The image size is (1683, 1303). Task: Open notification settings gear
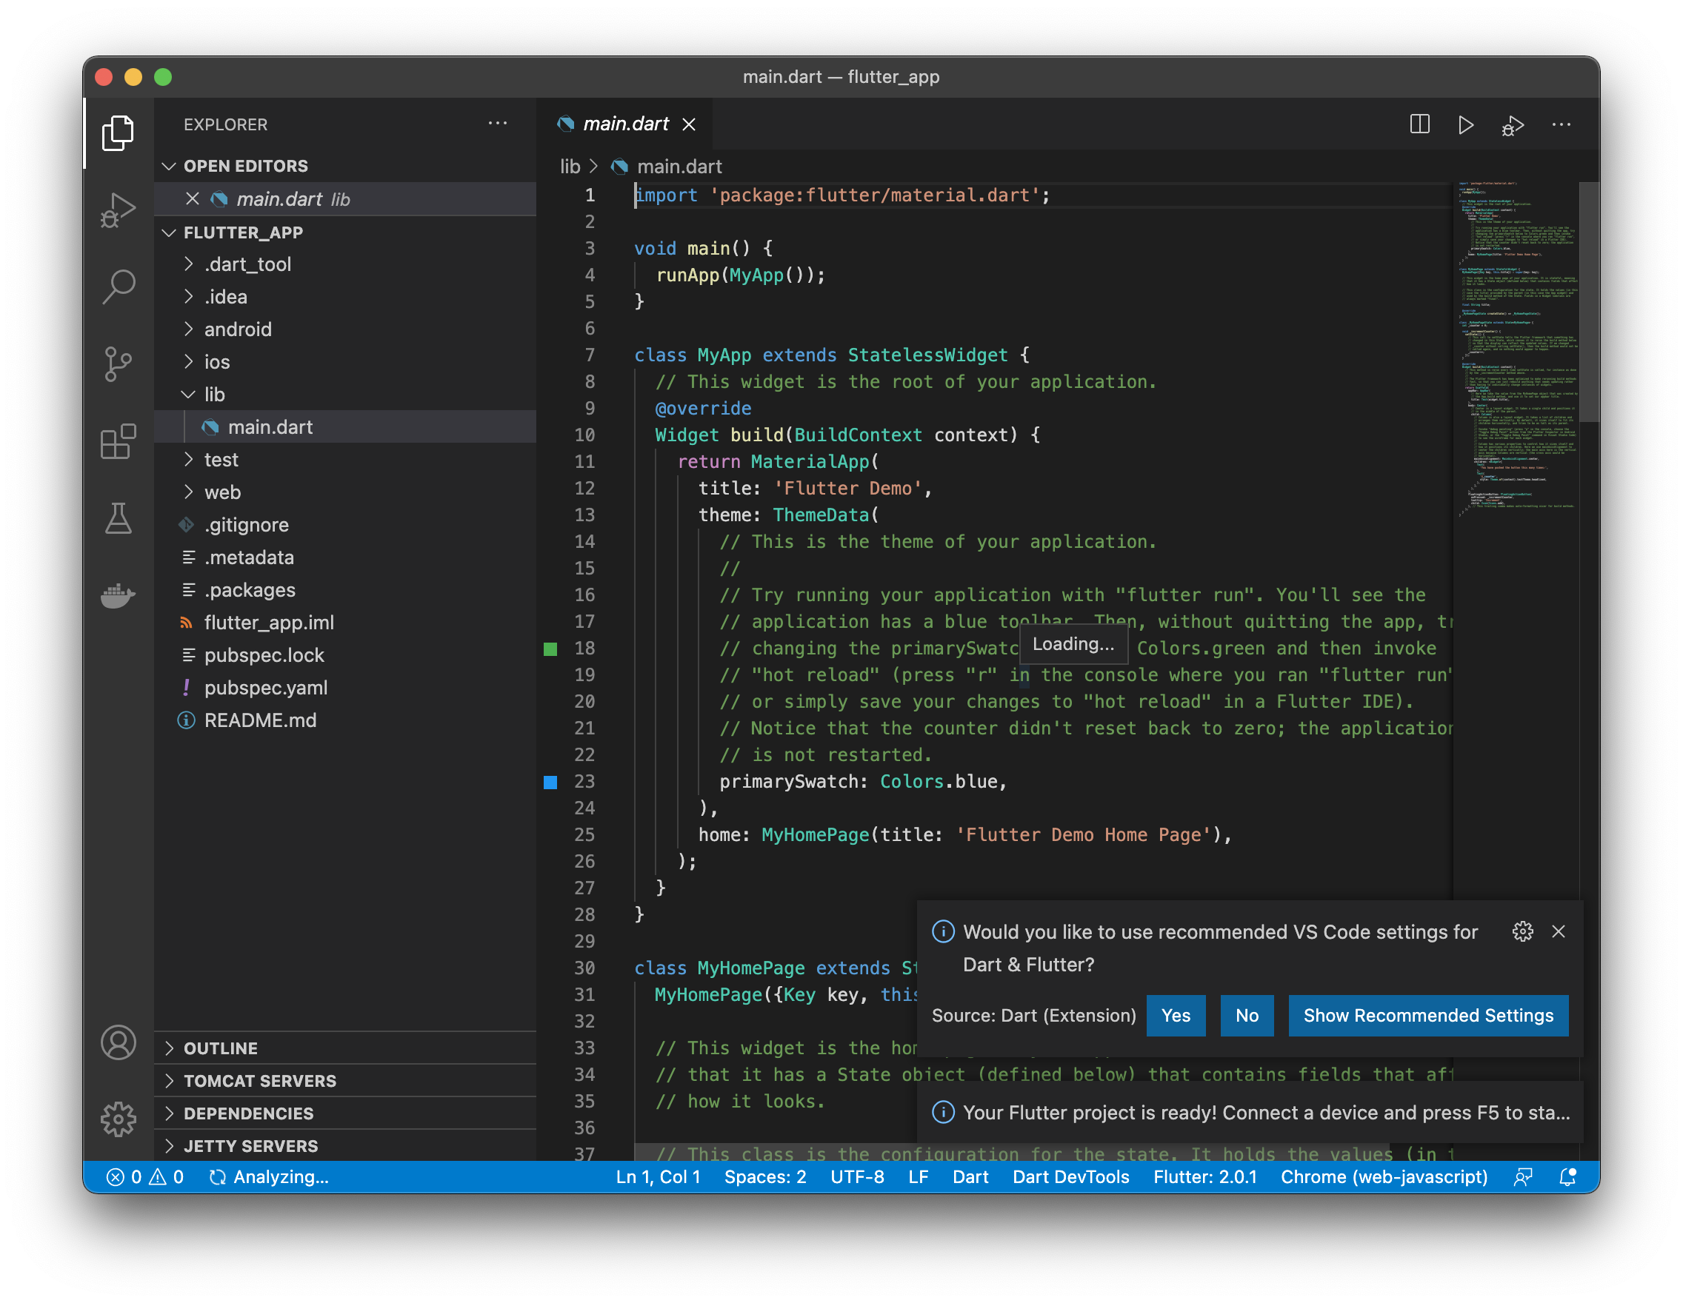tap(1523, 931)
